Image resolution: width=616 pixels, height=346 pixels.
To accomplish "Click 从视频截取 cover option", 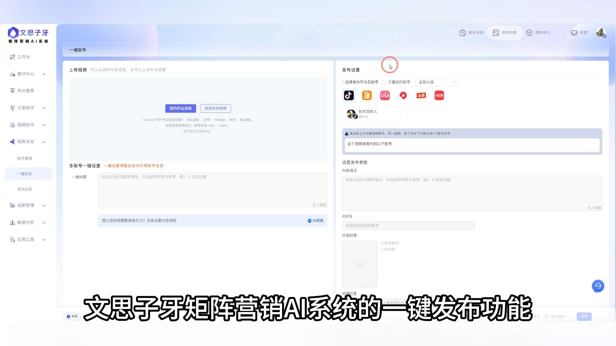I will [390, 243].
